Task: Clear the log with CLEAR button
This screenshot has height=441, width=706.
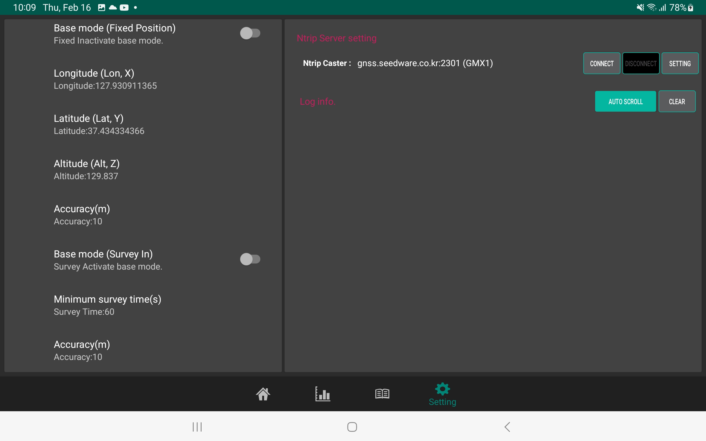Action: tap(677, 101)
